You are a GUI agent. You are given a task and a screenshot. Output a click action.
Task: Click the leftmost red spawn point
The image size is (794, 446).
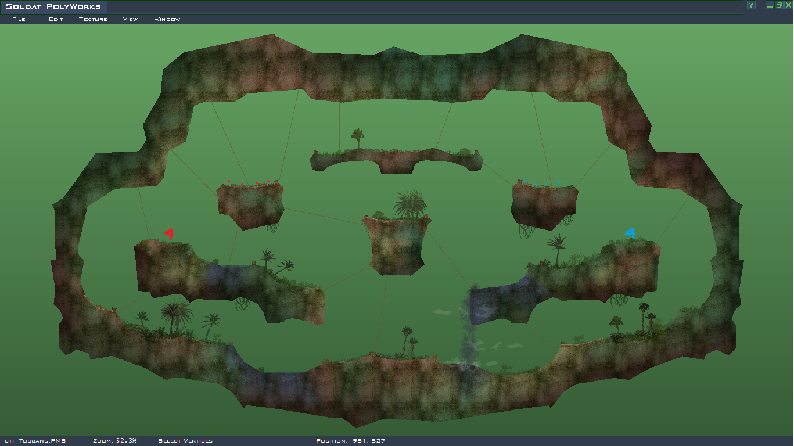(x=229, y=181)
